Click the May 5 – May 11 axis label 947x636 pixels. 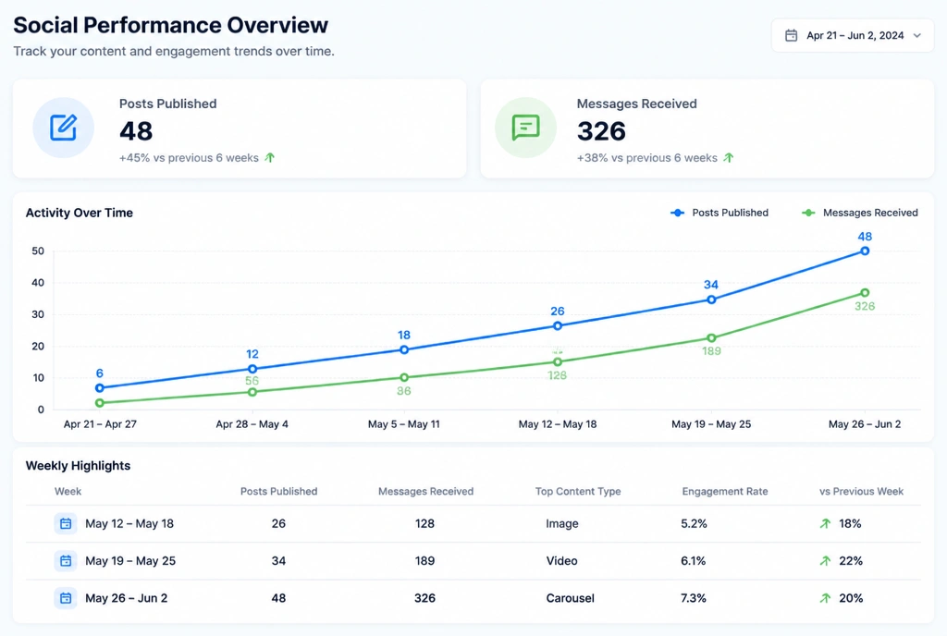404,424
